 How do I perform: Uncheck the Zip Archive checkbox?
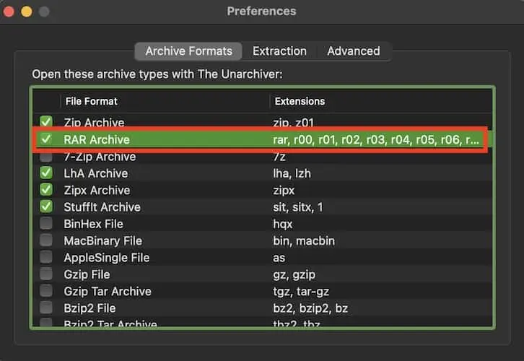click(46, 122)
